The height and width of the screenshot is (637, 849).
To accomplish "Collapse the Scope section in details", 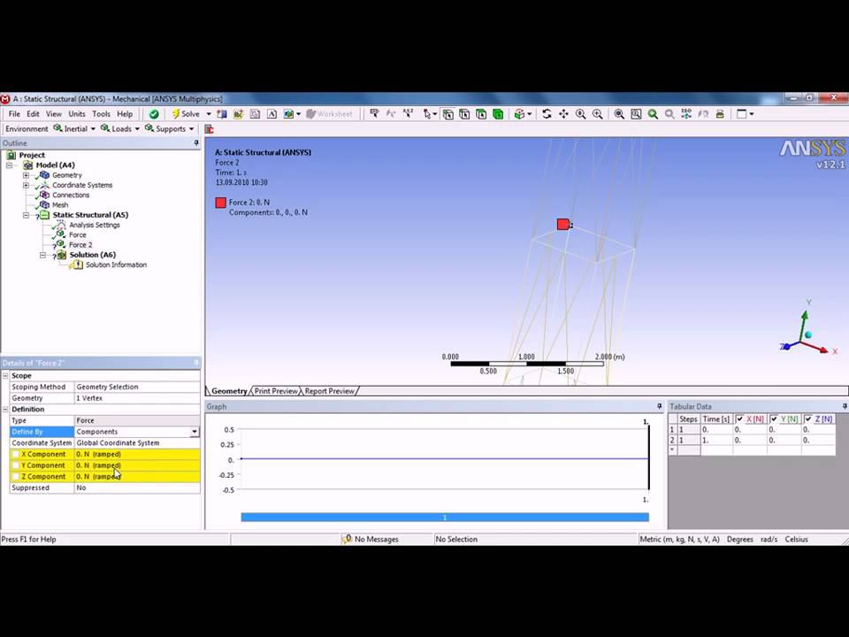I will [5, 376].
